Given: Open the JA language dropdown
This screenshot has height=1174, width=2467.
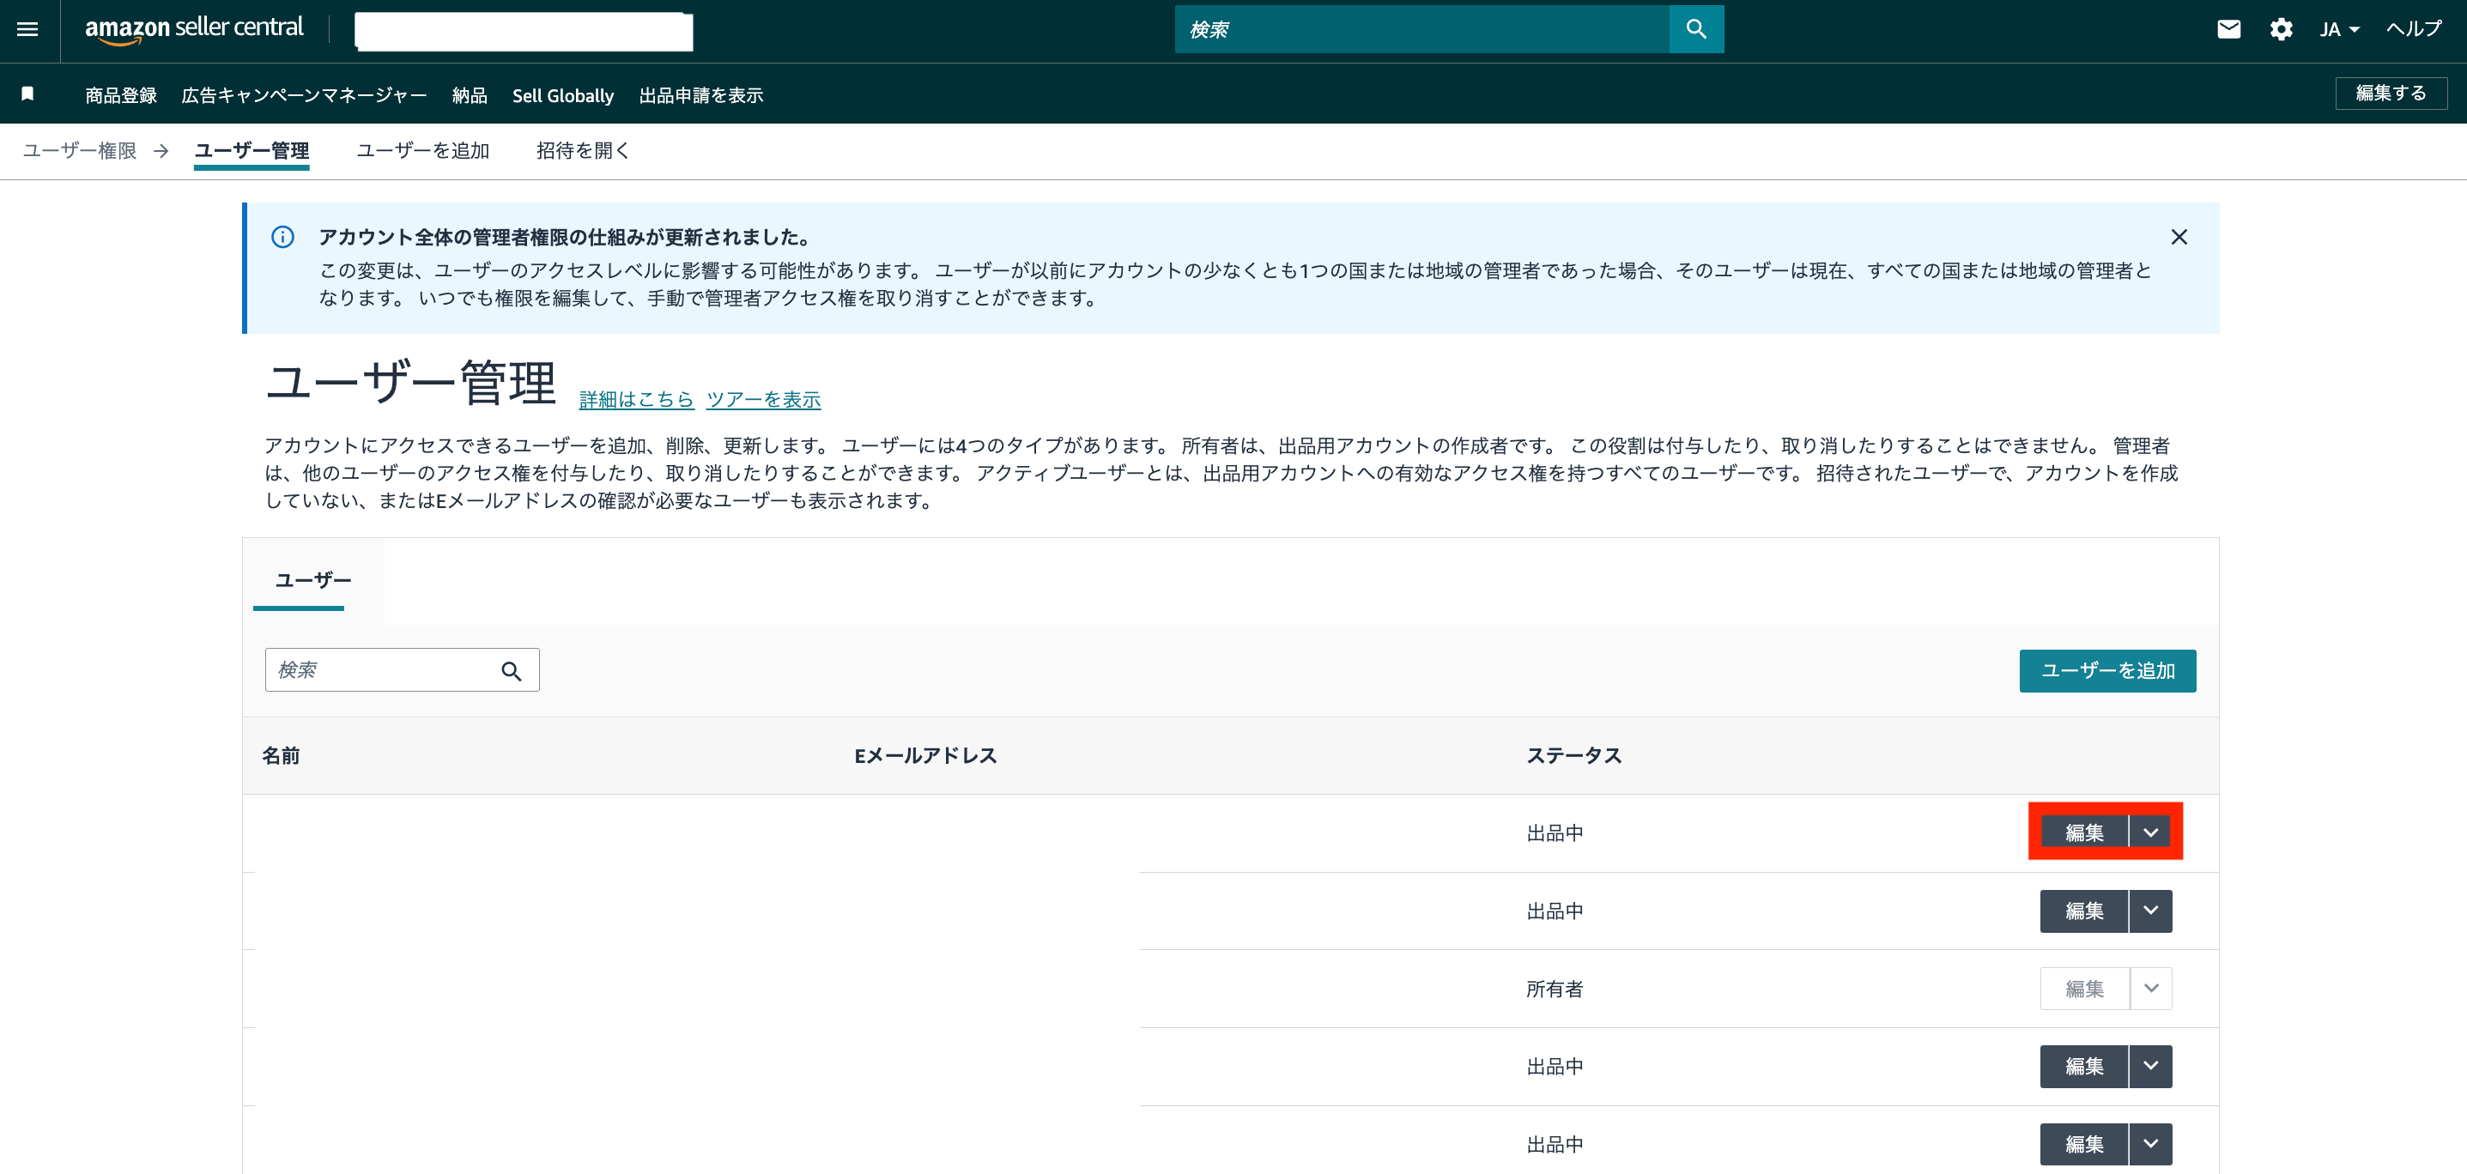Looking at the screenshot, I should click(x=2338, y=30).
